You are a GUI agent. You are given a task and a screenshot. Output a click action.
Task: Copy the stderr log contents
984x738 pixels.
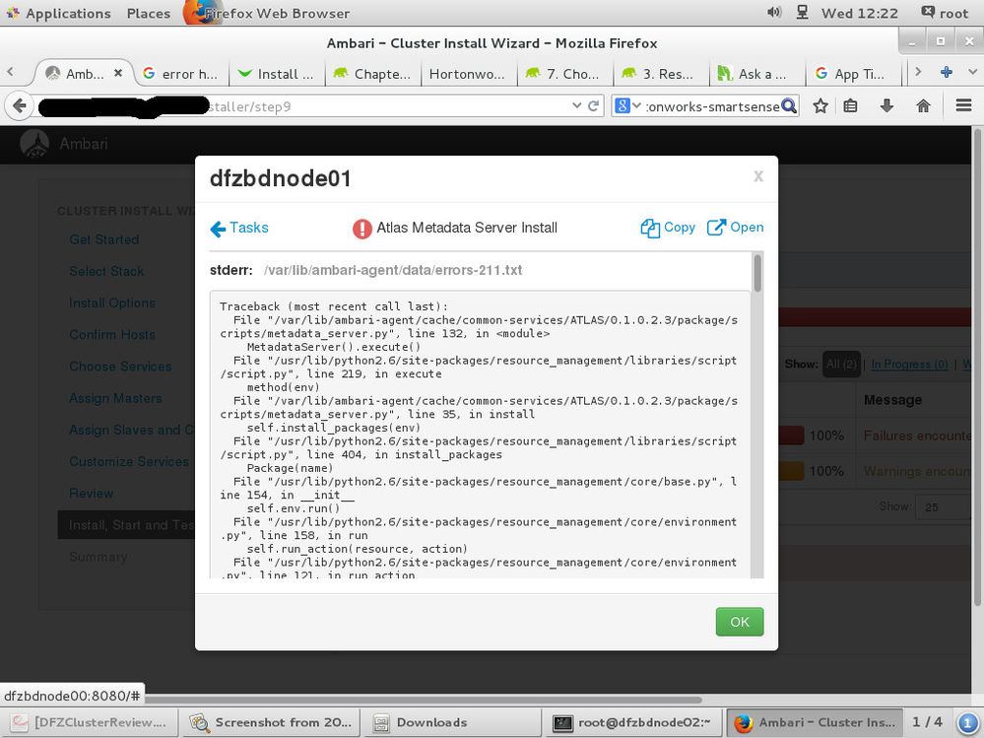[668, 228]
